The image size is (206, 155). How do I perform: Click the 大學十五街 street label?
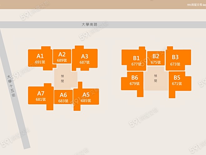[10, 87]
